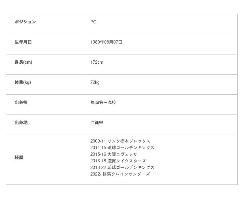Screen dimensions: 245x198
Task: Click the 生年月日 row label
Action: point(23,42)
